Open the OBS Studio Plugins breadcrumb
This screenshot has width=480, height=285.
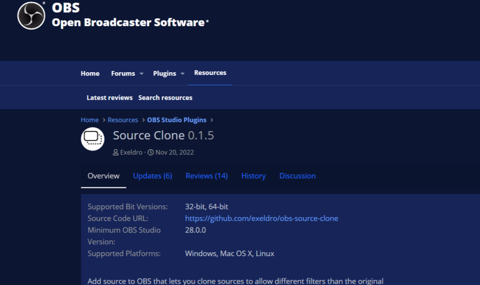pyautogui.click(x=177, y=120)
